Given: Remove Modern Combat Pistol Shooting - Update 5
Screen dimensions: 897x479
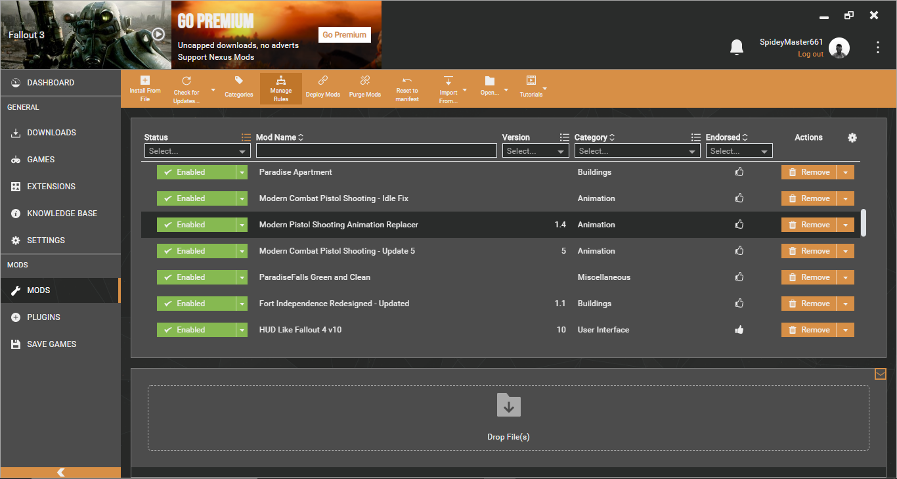Looking at the screenshot, I should (x=809, y=251).
